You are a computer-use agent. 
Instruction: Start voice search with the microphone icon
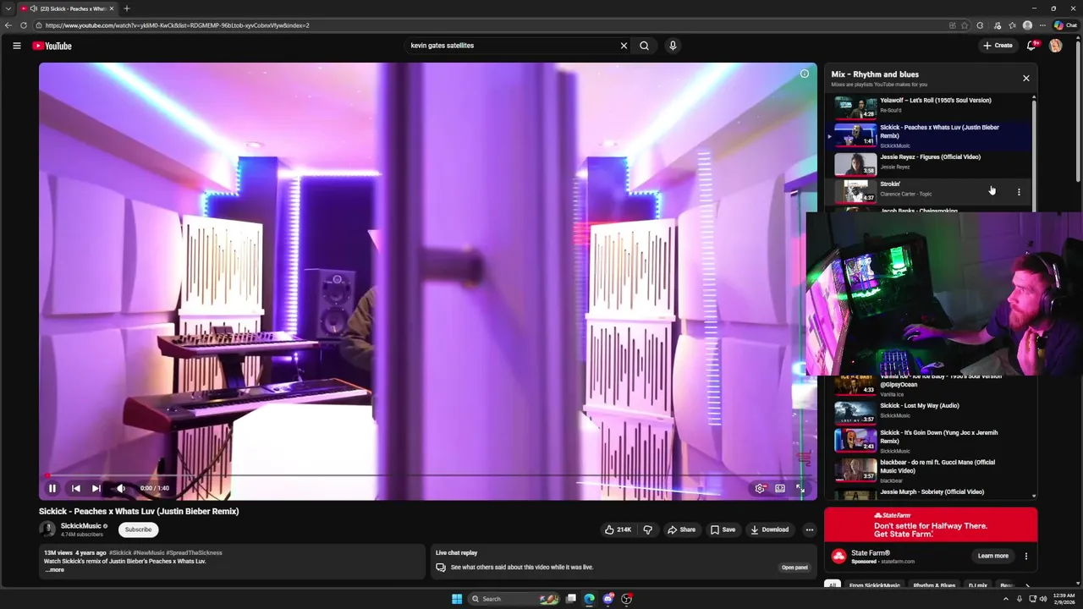[x=673, y=46]
